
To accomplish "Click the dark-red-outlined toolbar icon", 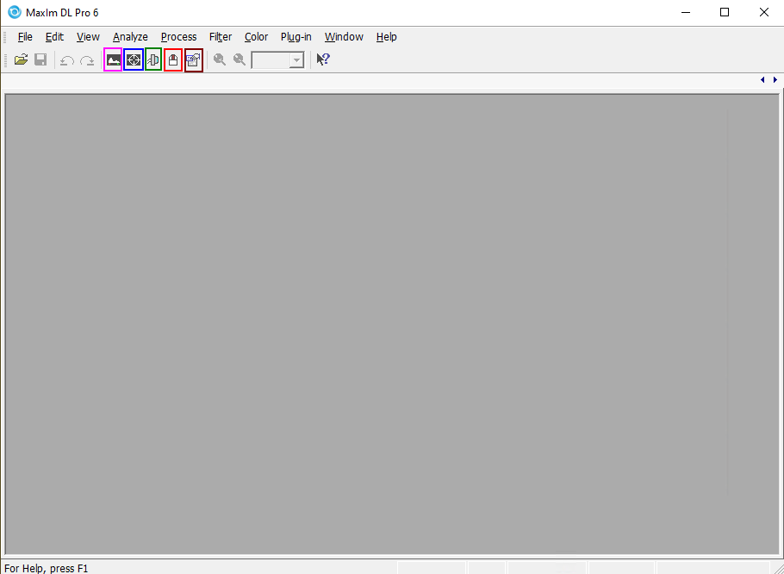I will coord(194,60).
